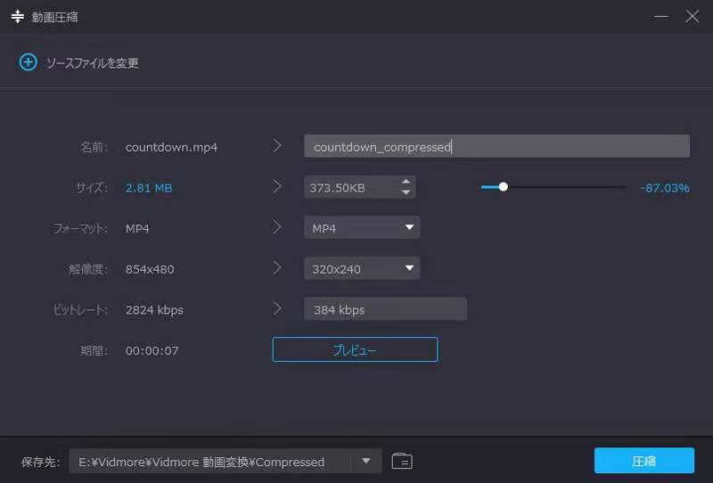The image size is (713, 483).
Task: Click the plus icon to change source file
Action: point(28,62)
